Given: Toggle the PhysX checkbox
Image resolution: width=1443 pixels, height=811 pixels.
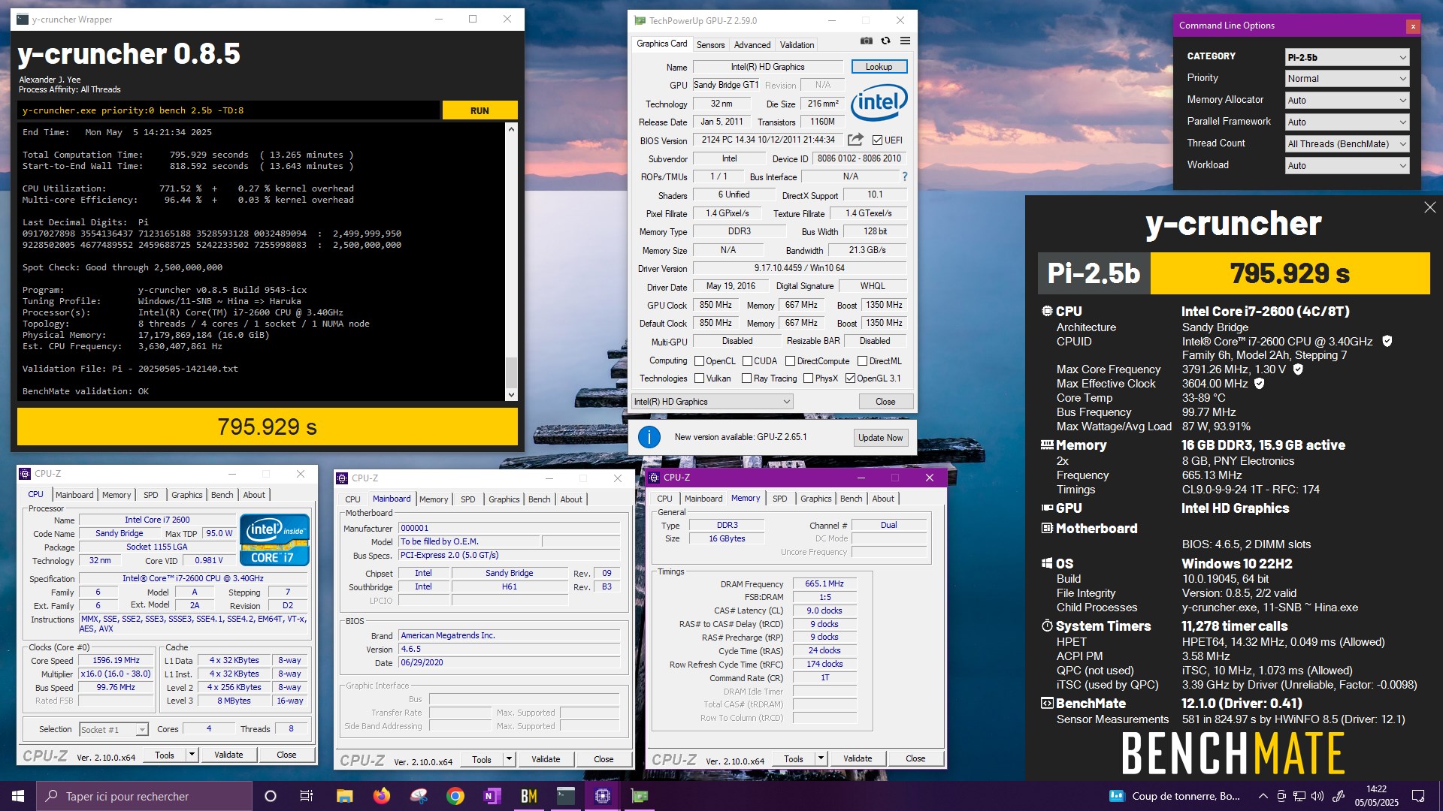Looking at the screenshot, I should (x=808, y=378).
